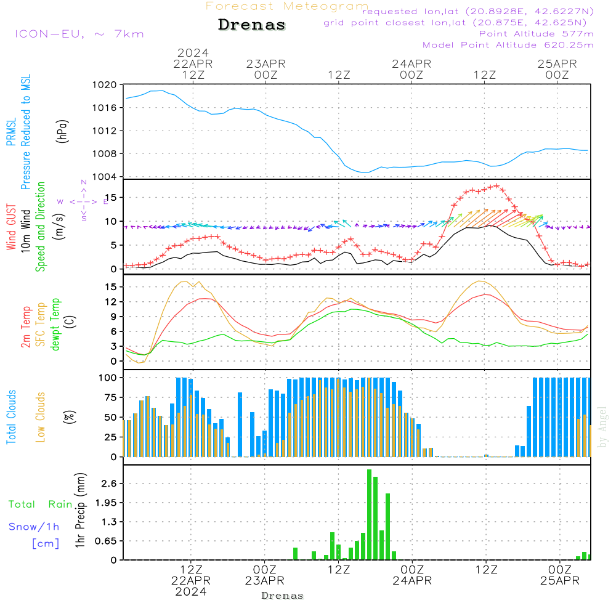Click the blue Total Clouds axis label
This screenshot has height=616, width=616.
[11, 417]
